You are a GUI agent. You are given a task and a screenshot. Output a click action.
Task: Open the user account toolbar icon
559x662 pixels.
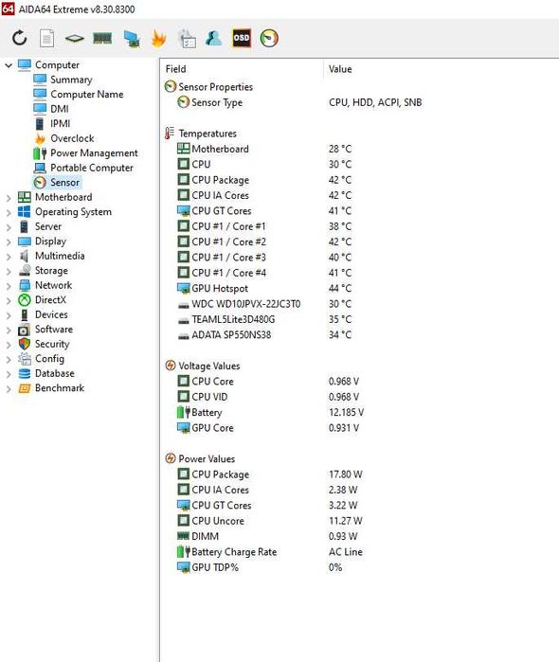pos(214,38)
